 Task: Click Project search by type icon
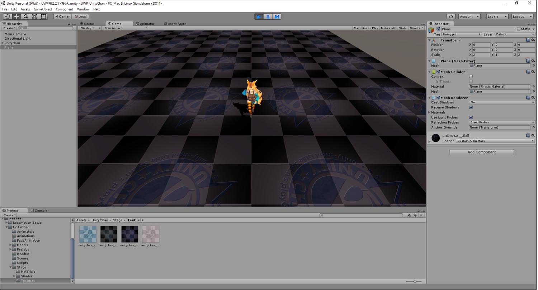click(409, 215)
